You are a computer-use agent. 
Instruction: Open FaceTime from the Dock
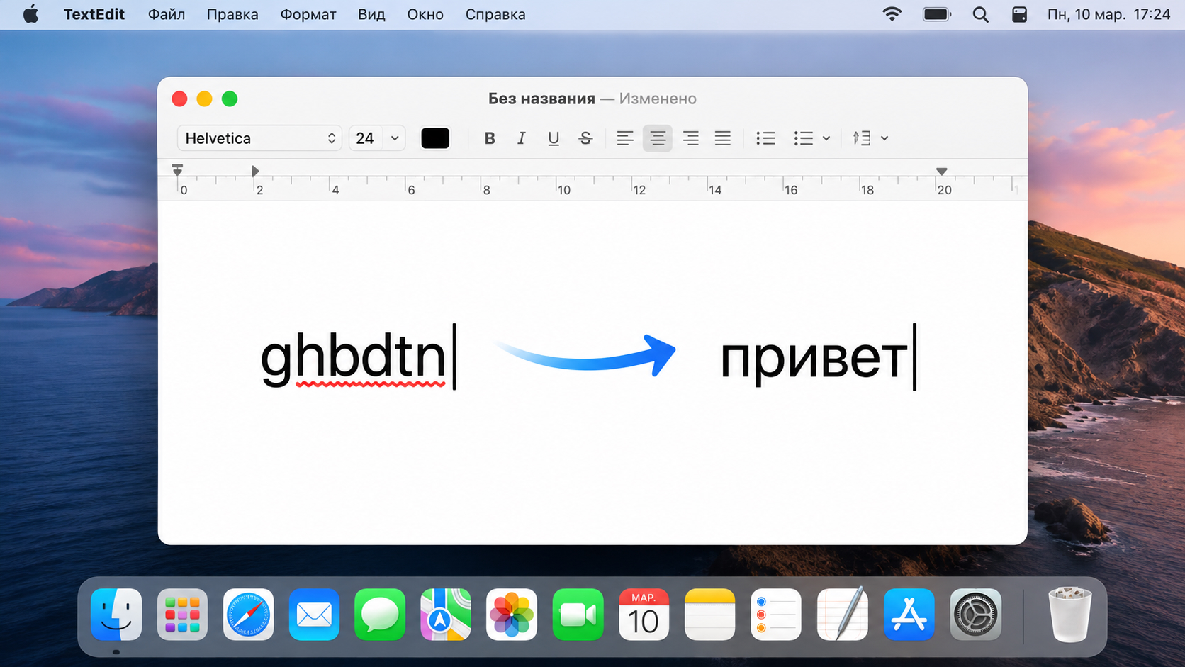click(578, 614)
